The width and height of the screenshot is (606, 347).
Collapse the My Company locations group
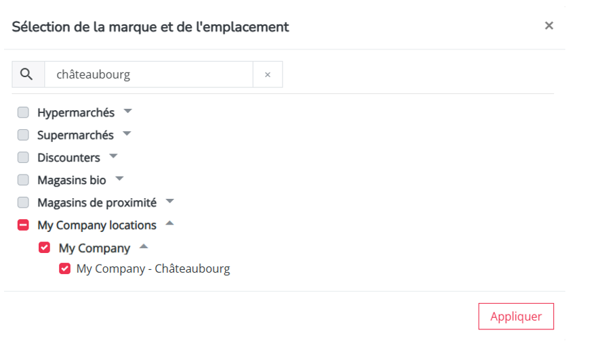(x=169, y=223)
